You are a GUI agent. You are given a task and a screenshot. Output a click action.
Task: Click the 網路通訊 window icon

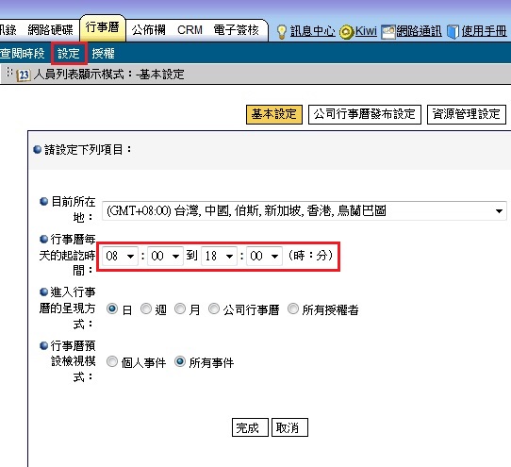388,32
